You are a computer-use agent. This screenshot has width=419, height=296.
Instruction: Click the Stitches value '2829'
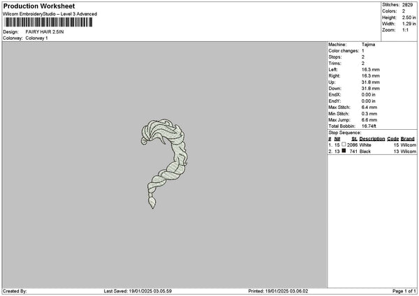pos(408,5)
